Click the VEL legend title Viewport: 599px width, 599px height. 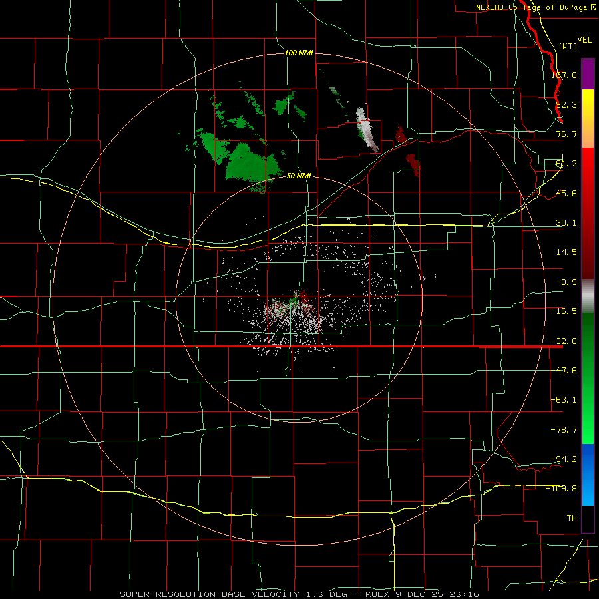[x=584, y=40]
